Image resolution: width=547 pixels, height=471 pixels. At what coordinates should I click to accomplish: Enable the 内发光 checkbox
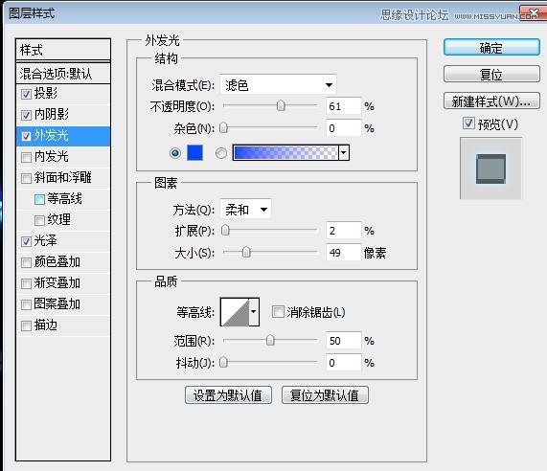click(x=26, y=157)
